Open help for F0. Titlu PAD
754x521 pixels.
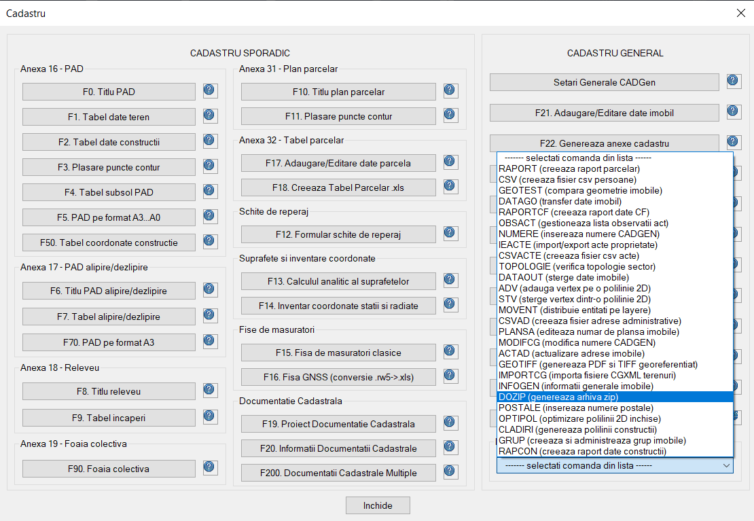pos(210,90)
